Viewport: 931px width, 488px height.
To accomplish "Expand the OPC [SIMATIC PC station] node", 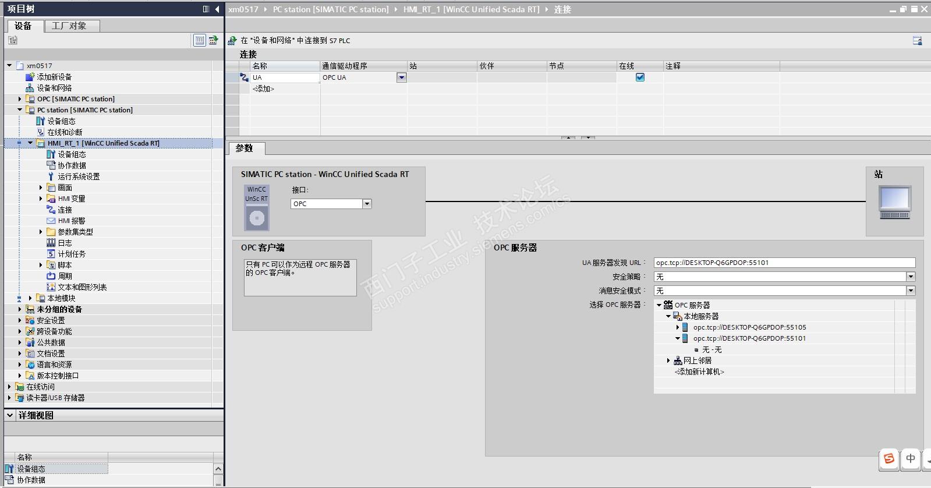I will coord(20,99).
